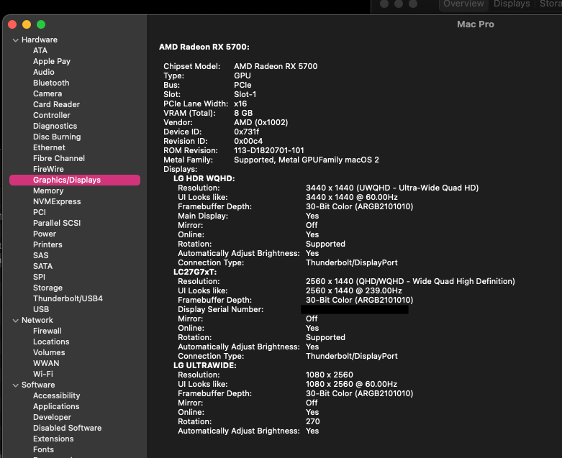562x458 pixels.
Task: Select NVMExpress in the sidebar
Action: pos(57,201)
